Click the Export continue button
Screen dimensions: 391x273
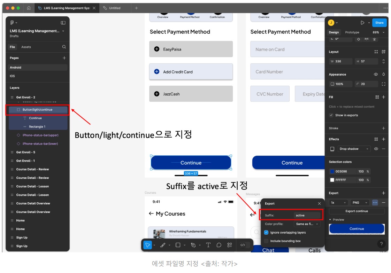356,211
